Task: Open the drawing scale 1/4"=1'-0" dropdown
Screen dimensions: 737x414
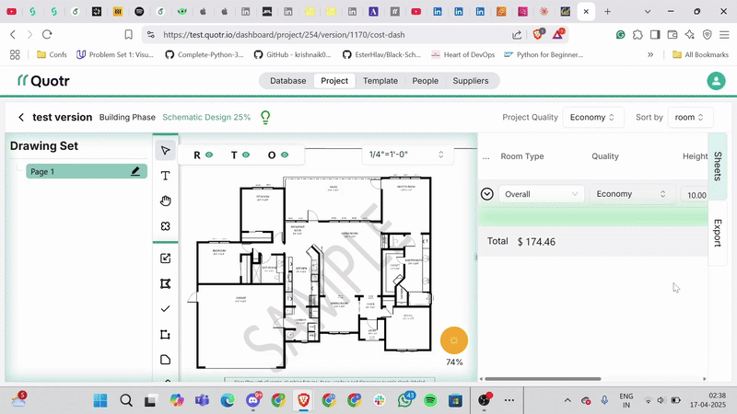Action: [407, 155]
